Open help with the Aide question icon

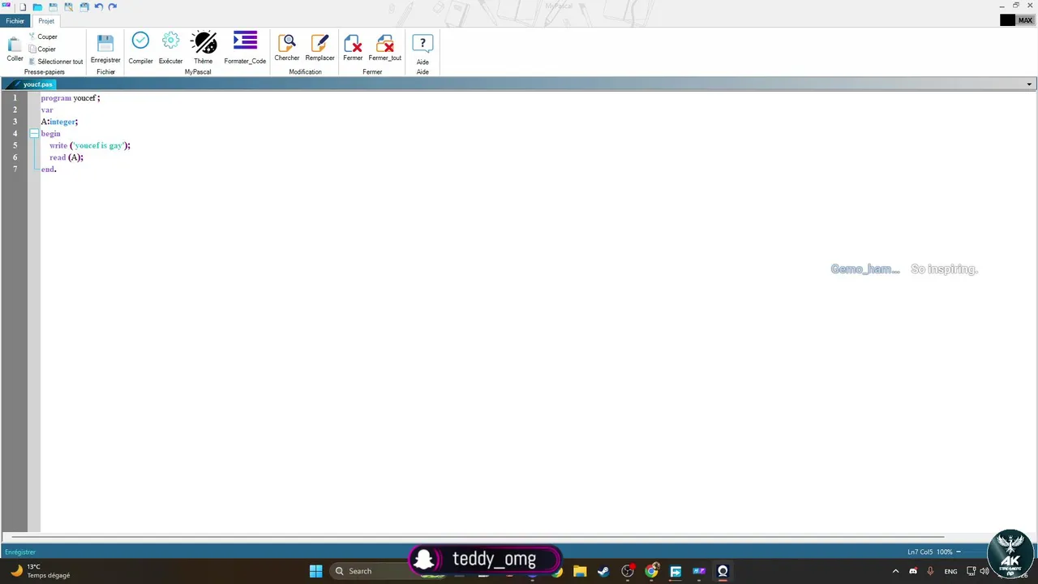tap(422, 49)
